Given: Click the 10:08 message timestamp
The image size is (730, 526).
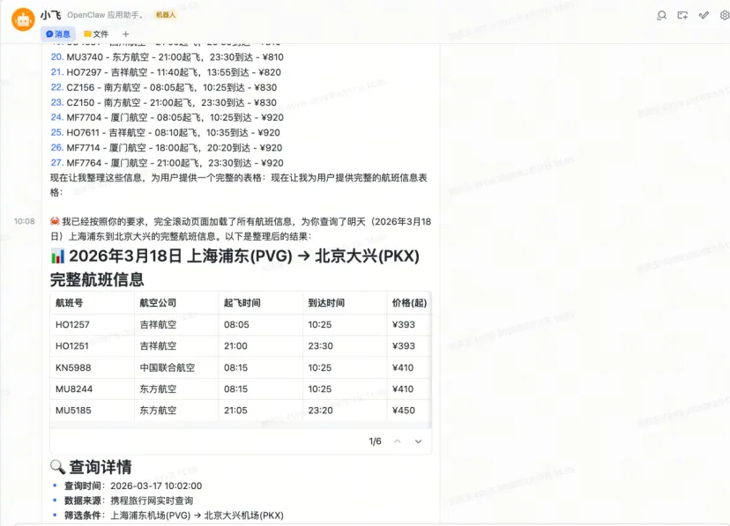Looking at the screenshot, I should point(24,221).
